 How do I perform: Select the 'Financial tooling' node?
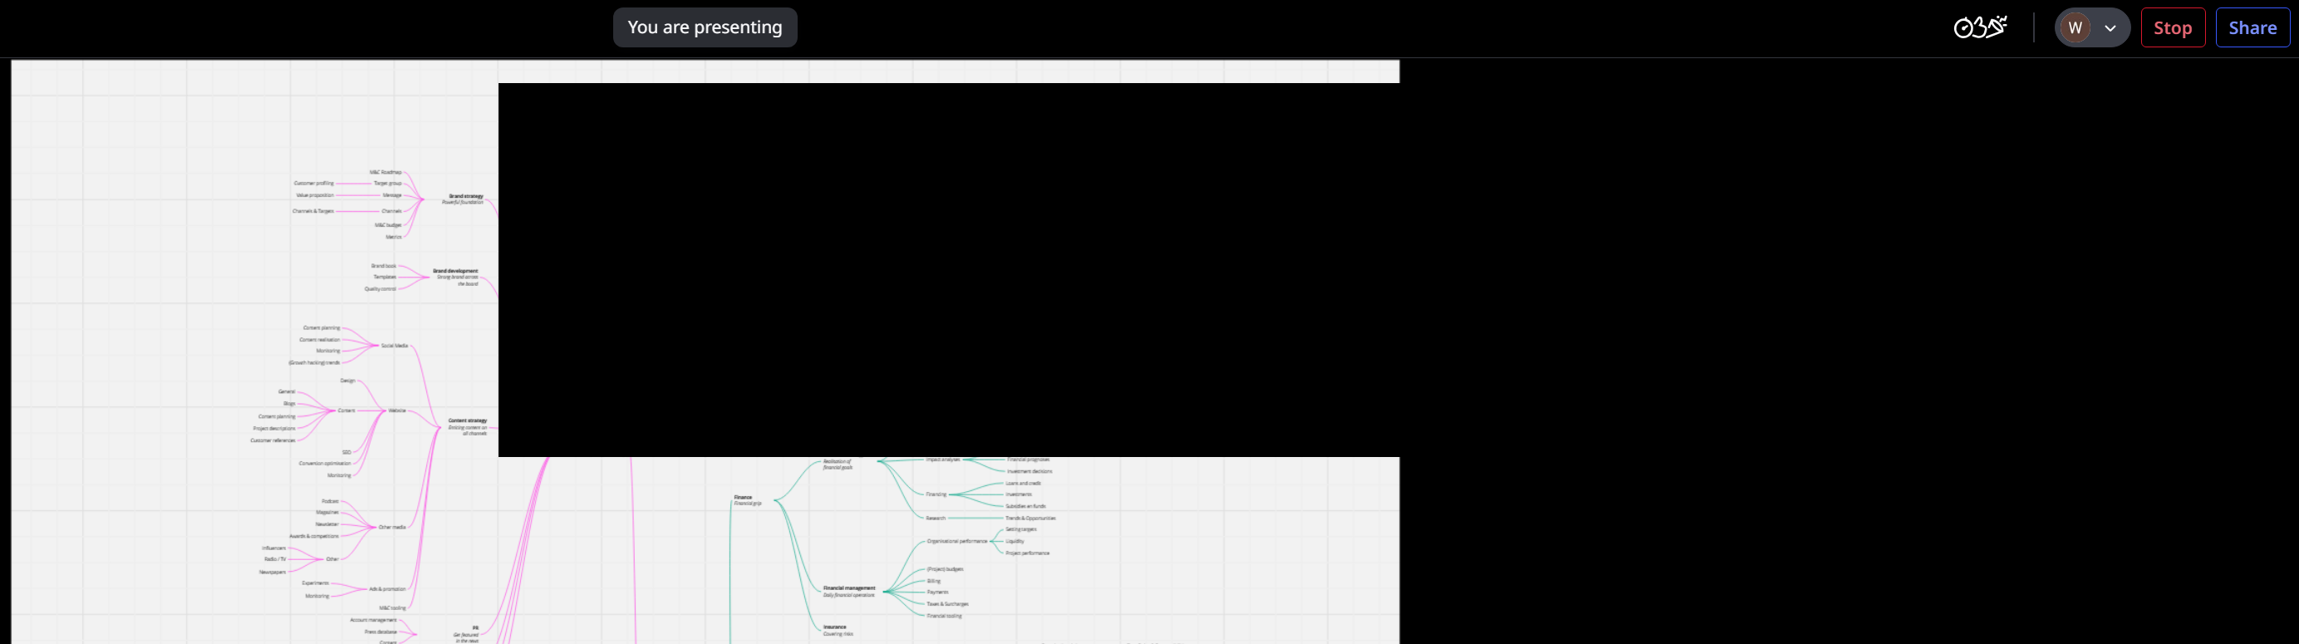[944, 617]
